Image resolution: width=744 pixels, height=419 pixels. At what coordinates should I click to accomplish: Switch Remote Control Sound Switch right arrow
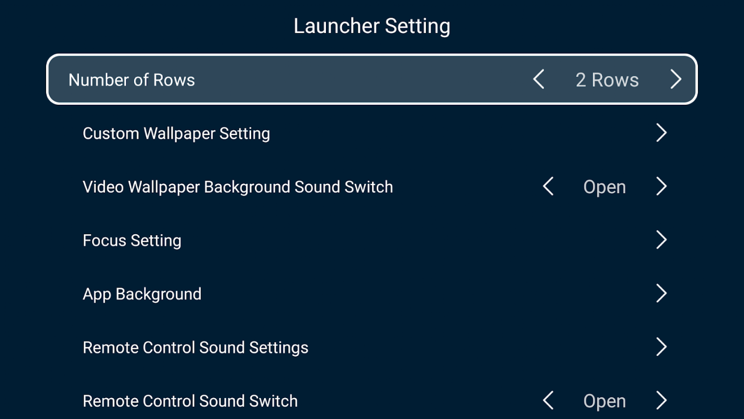tap(661, 401)
